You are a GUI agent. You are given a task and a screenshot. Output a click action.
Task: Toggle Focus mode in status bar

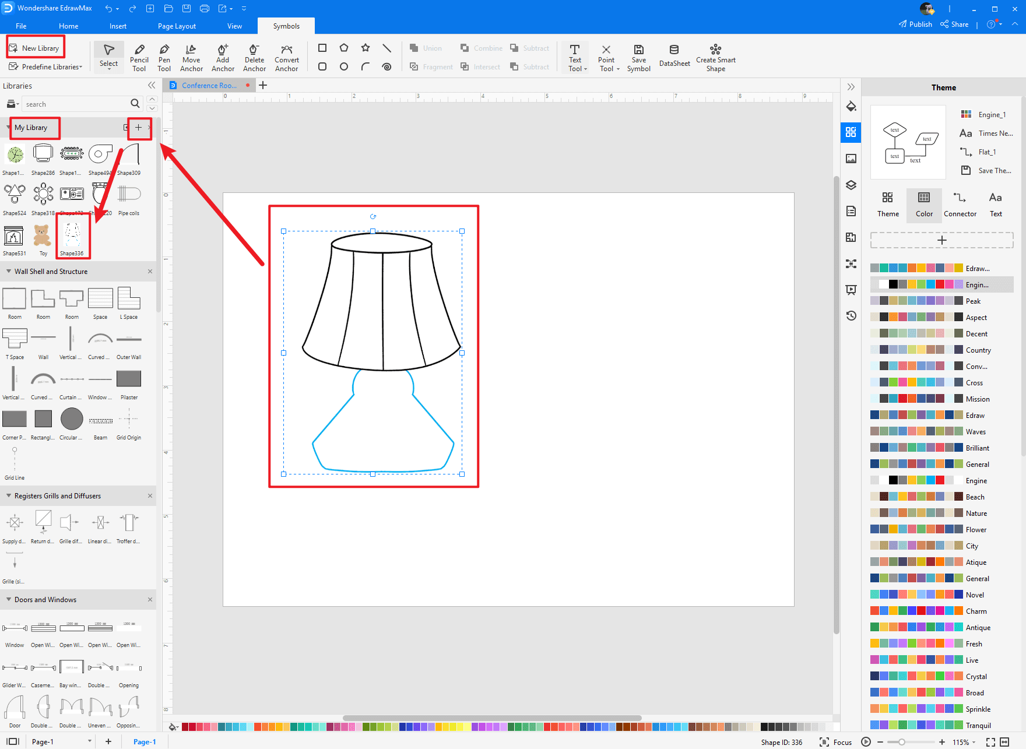pyautogui.click(x=836, y=742)
